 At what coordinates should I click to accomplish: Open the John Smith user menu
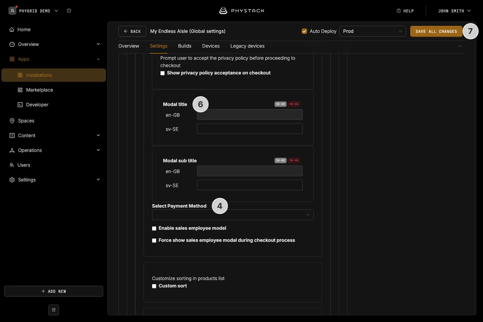pyautogui.click(x=454, y=11)
